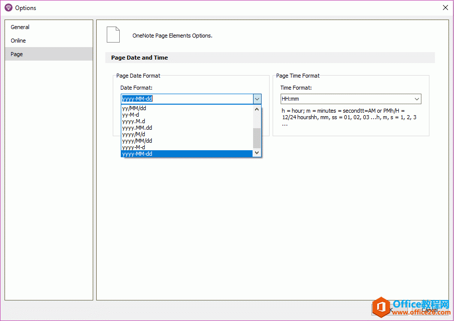
Task: Close the Options dialog window
Action: (x=445, y=8)
